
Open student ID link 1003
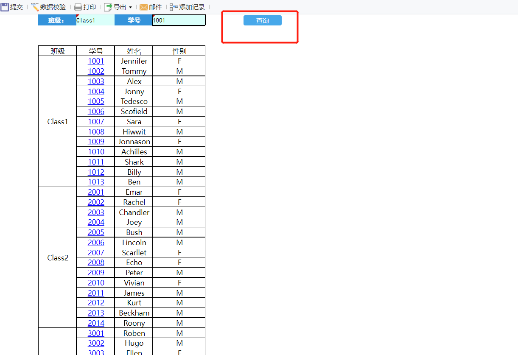(96, 81)
